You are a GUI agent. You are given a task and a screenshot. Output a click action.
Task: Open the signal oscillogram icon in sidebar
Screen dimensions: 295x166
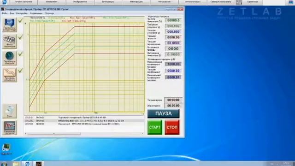pos(9,128)
